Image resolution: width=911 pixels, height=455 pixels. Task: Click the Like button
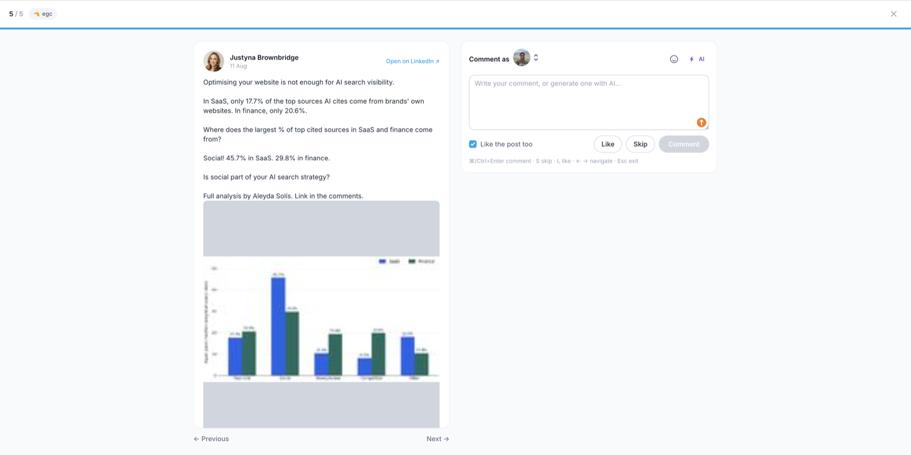click(x=608, y=144)
